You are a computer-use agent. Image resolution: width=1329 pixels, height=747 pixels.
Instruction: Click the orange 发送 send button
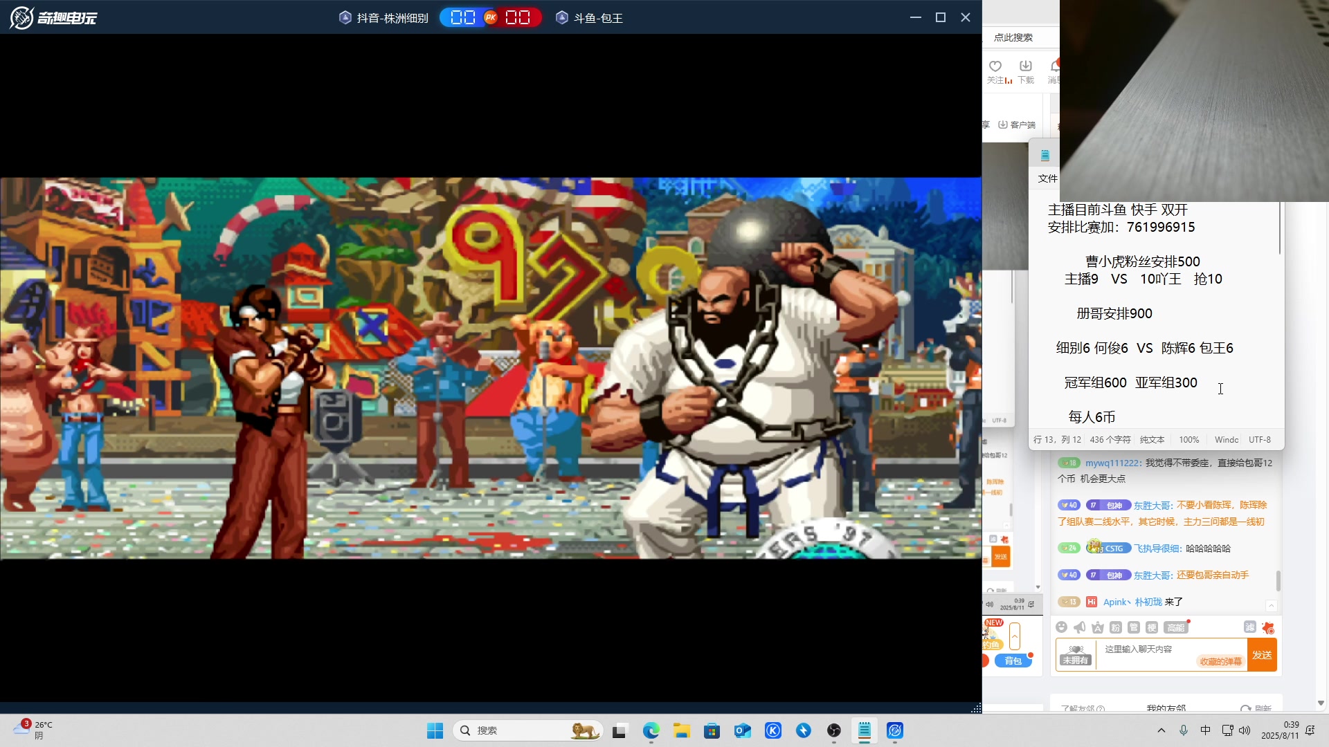point(1262,655)
